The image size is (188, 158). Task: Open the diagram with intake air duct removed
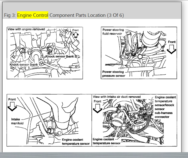coord(134,120)
